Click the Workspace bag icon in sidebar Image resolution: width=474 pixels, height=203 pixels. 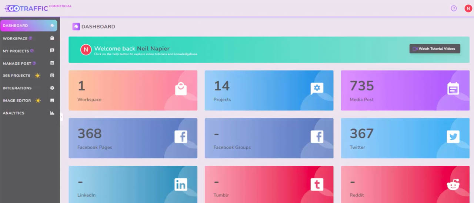pos(52,38)
